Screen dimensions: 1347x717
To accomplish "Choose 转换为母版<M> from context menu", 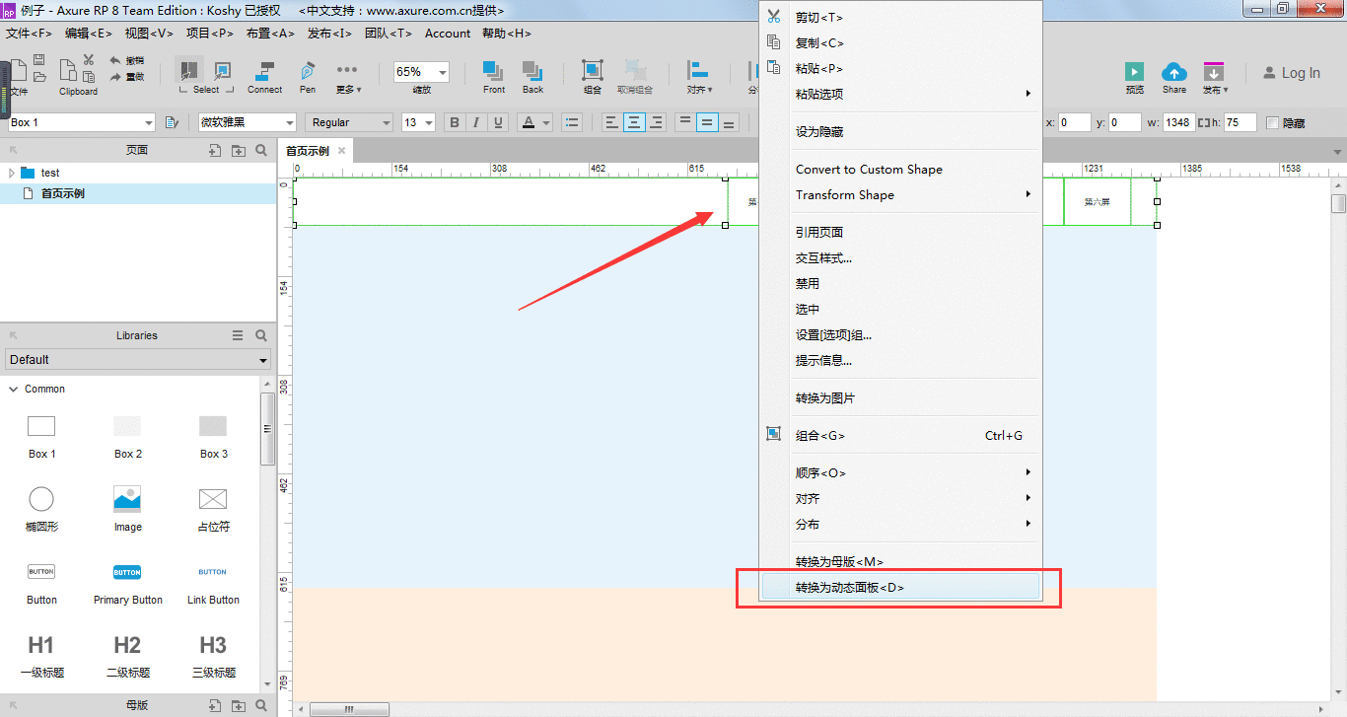I will 899,562.
